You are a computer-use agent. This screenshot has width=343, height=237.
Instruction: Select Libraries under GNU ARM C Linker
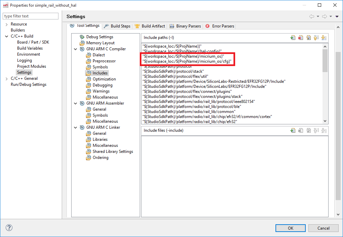(x=100, y=139)
